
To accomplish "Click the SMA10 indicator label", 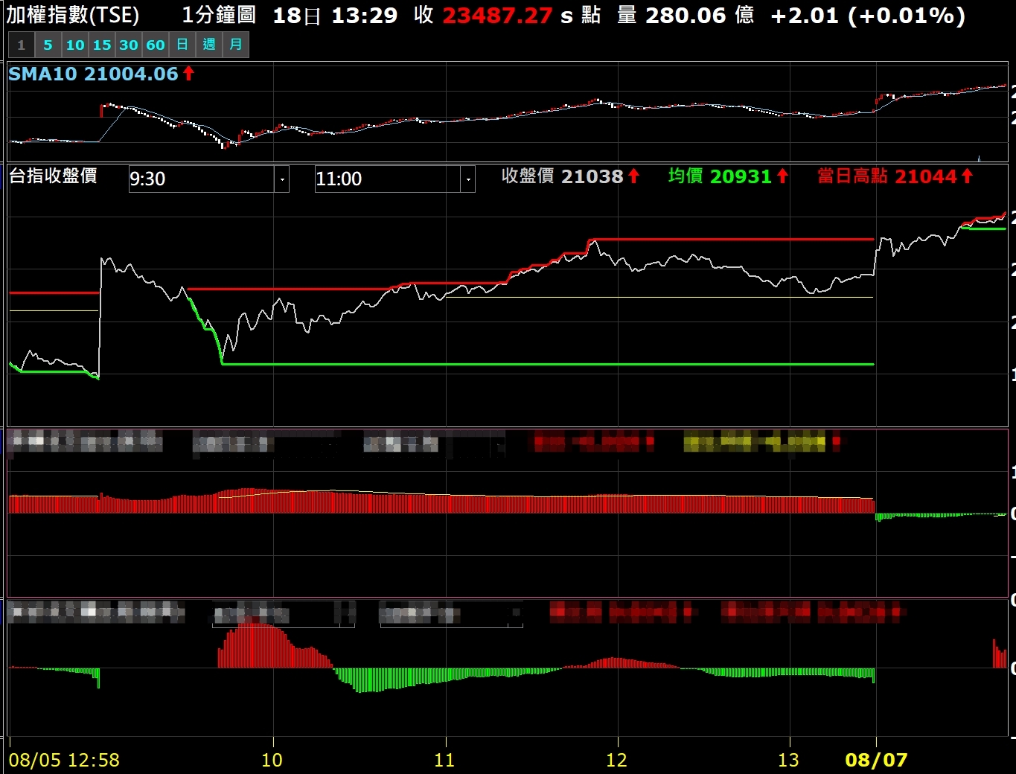I will coord(93,74).
